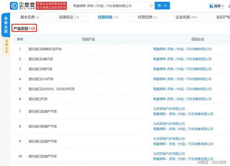Click the 召回产品 column header
Screen dimensions: 230x166
click(x=88, y=39)
